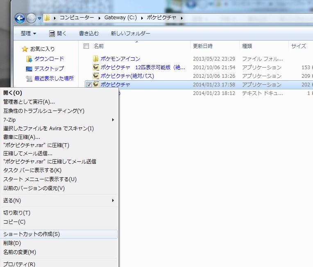313x267 pixels.
Task: Create a folder with 新しいフォルダー
Action: [x=130, y=33]
